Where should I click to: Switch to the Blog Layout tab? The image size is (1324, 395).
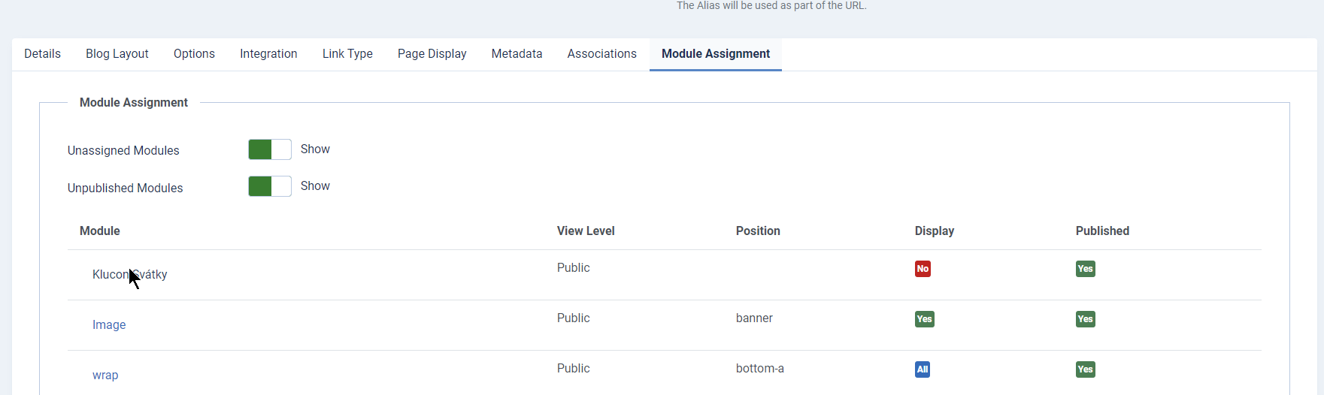click(x=117, y=54)
